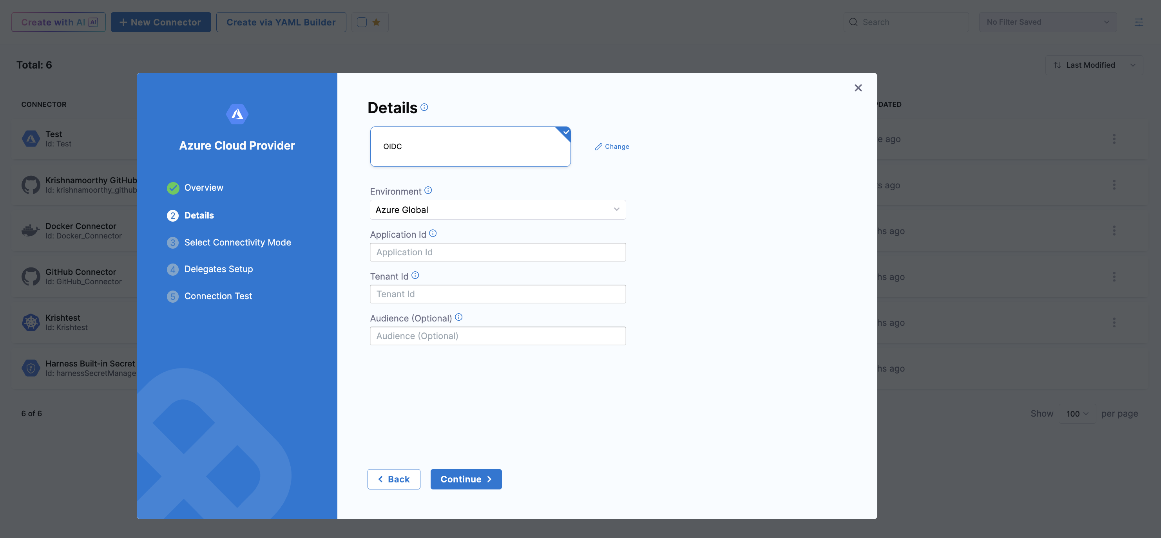This screenshot has height=538, width=1161.
Task: Open more options for Krishnamoorthy GitHub row
Action: [x=1114, y=184]
